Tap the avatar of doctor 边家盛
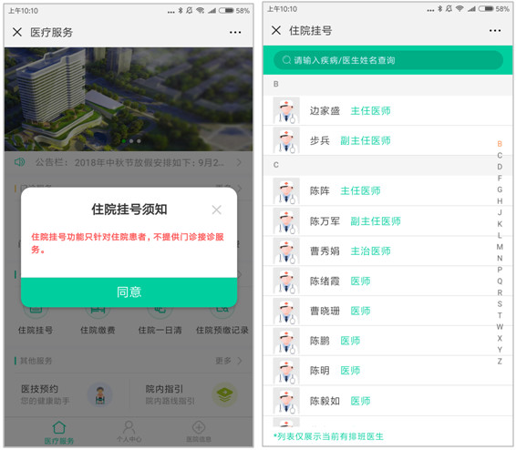 pyautogui.click(x=286, y=110)
